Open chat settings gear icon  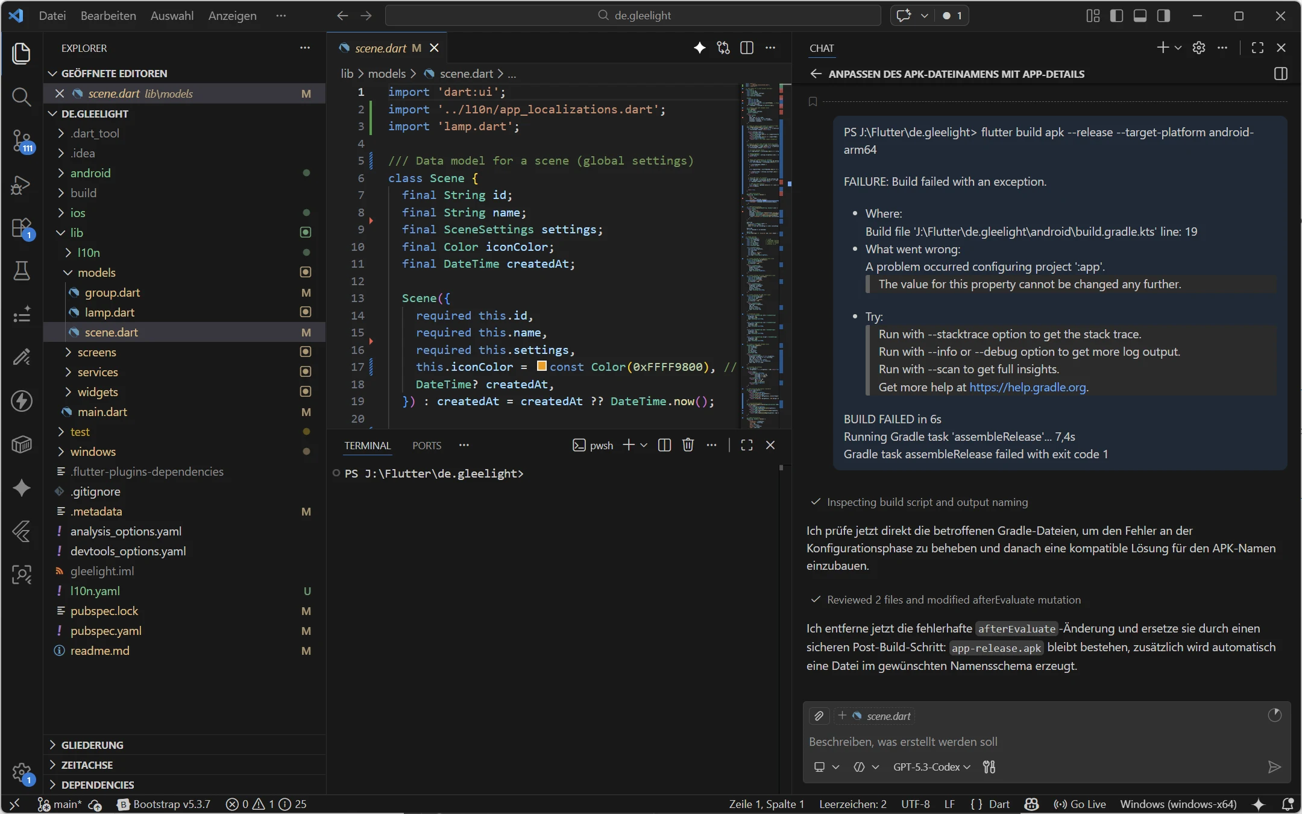(1198, 48)
